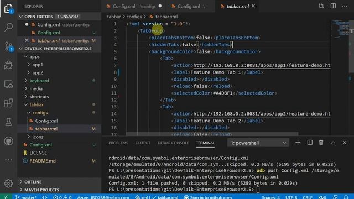Open editor More Actions menu
The height and width of the screenshot is (199, 354).
point(345,6)
